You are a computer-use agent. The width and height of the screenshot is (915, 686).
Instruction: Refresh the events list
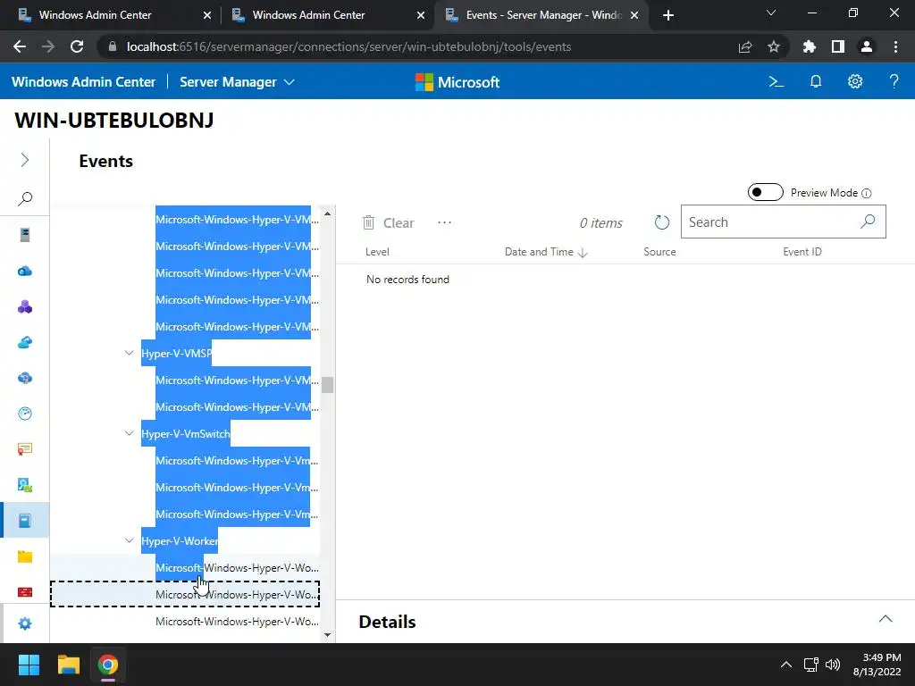662,222
